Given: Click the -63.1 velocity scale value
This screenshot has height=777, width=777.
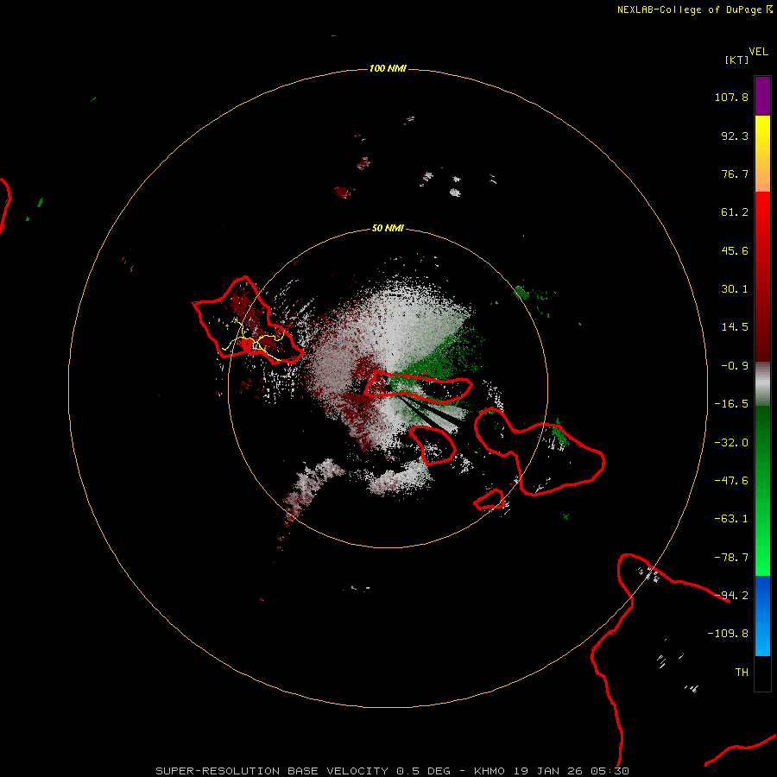Looking at the screenshot, I should pyautogui.click(x=731, y=519).
